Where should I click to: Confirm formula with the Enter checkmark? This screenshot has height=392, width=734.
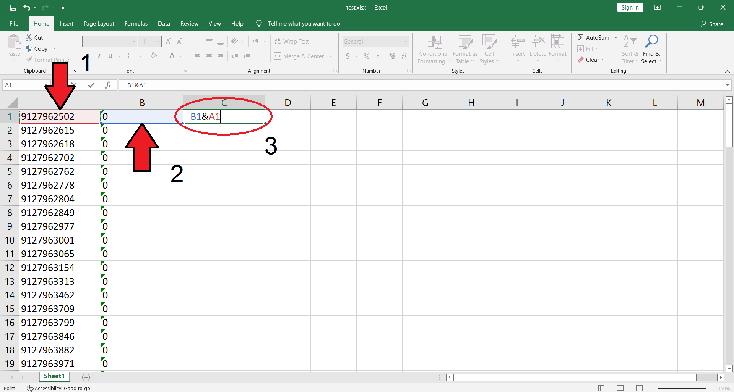(x=91, y=85)
